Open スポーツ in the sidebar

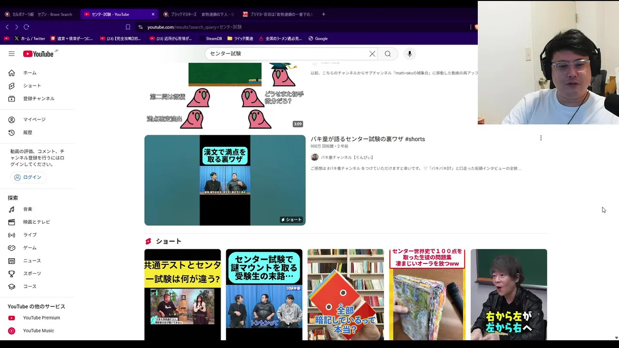click(x=37, y=274)
